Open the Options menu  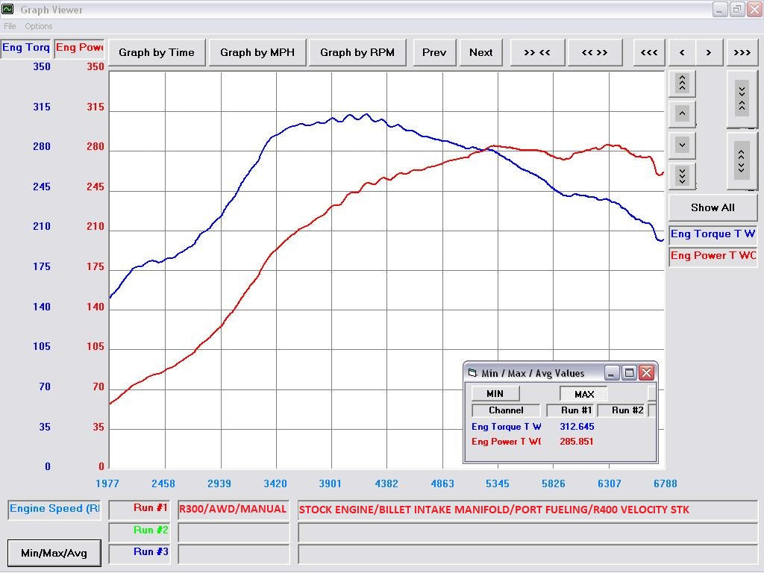point(39,26)
